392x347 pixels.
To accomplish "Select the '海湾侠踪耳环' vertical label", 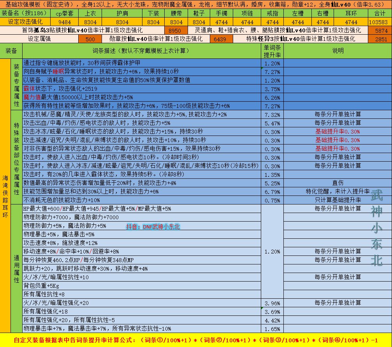I will (x=5, y=196).
